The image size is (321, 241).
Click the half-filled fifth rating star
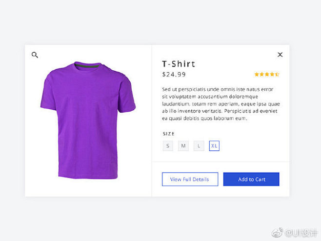pyautogui.click(x=277, y=75)
